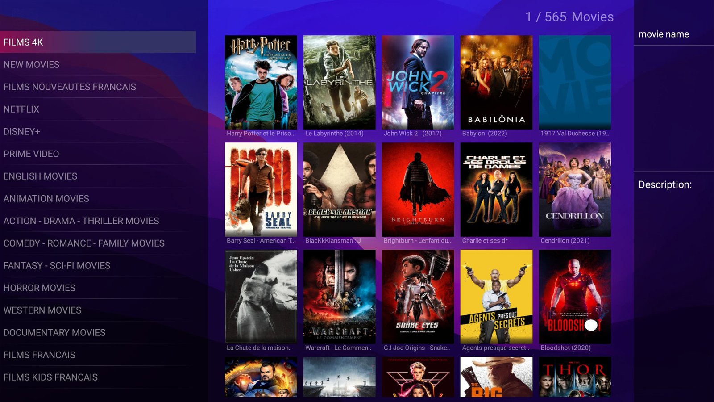Open the Thor movie poster
The width and height of the screenshot is (714, 402).
coord(575,377)
